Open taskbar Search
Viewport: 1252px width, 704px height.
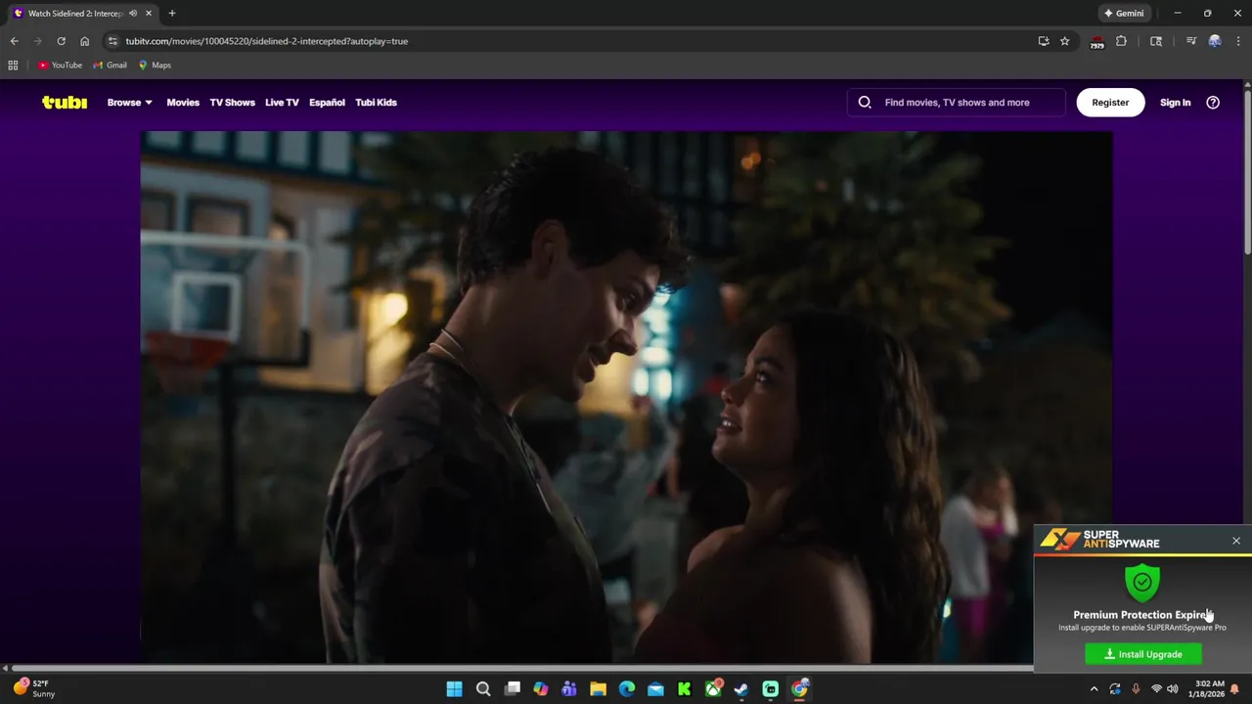(483, 689)
